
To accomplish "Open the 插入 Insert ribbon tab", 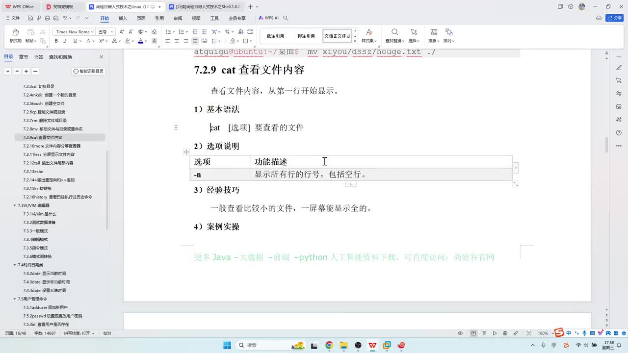I will (123, 18).
